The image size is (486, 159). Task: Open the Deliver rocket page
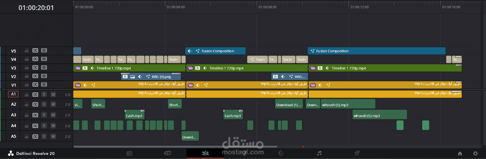click(x=357, y=153)
